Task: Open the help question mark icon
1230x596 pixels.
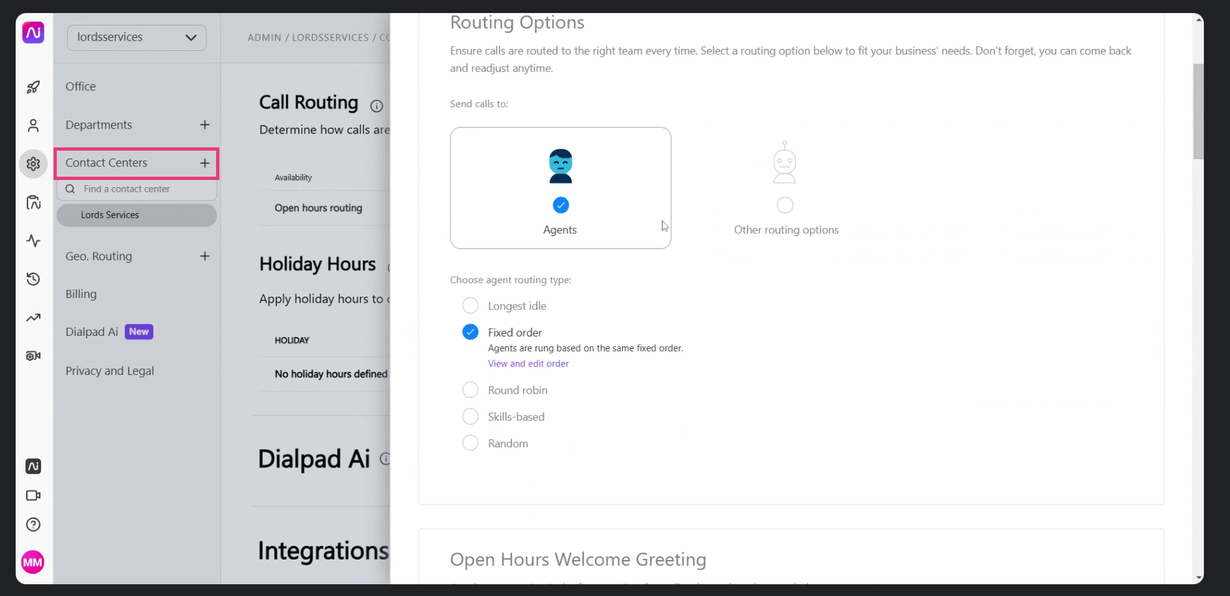Action: coord(33,525)
